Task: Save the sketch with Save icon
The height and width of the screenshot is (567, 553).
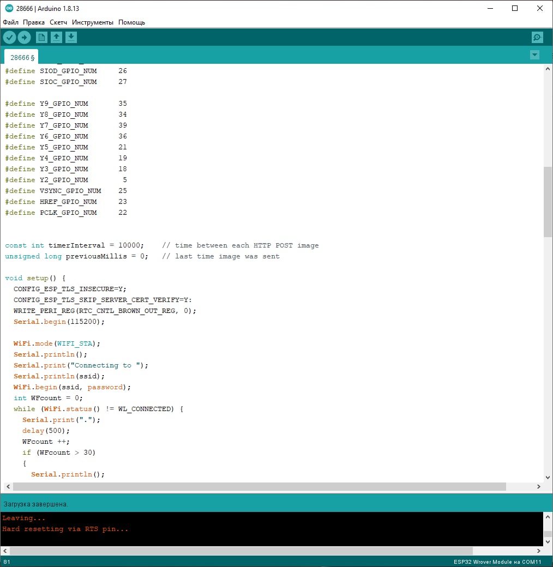Action: [71, 37]
